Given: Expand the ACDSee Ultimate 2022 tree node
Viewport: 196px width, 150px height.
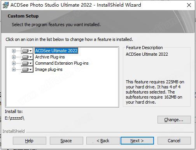Looking at the screenshot, I should coord(14,51).
